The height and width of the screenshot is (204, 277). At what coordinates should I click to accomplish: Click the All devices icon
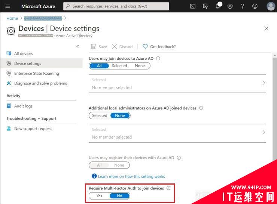point(9,53)
